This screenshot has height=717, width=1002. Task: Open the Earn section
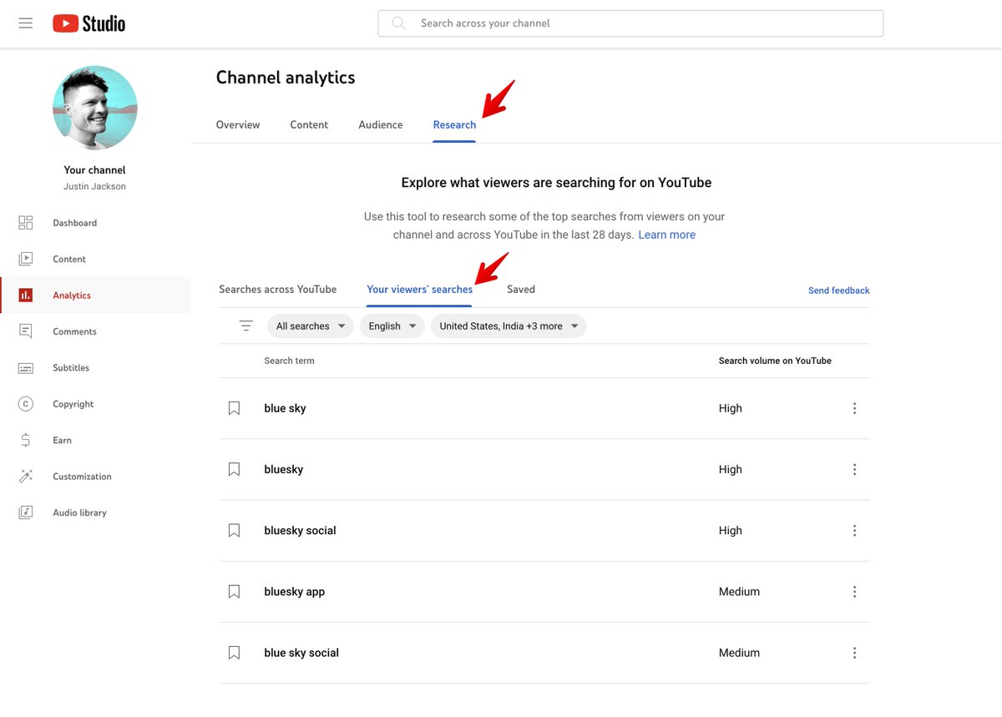point(62,441)
